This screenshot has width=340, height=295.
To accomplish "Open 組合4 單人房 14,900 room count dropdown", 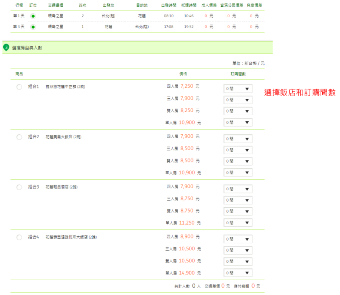I will pyautogui.click(x=238, y=273).
